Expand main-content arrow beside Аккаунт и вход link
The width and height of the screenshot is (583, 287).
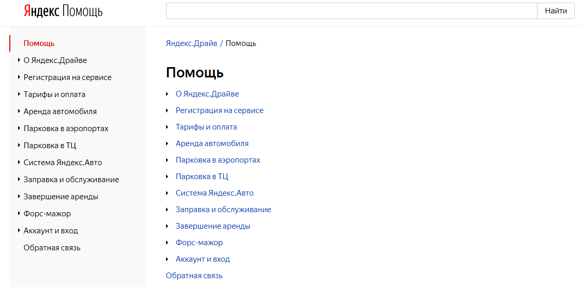click(168, 259)
